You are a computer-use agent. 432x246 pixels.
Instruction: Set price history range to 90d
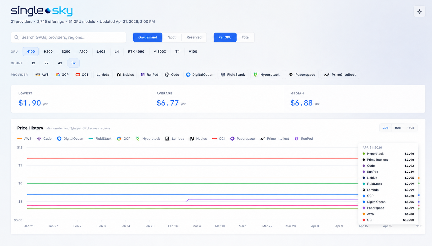[398, 128]
